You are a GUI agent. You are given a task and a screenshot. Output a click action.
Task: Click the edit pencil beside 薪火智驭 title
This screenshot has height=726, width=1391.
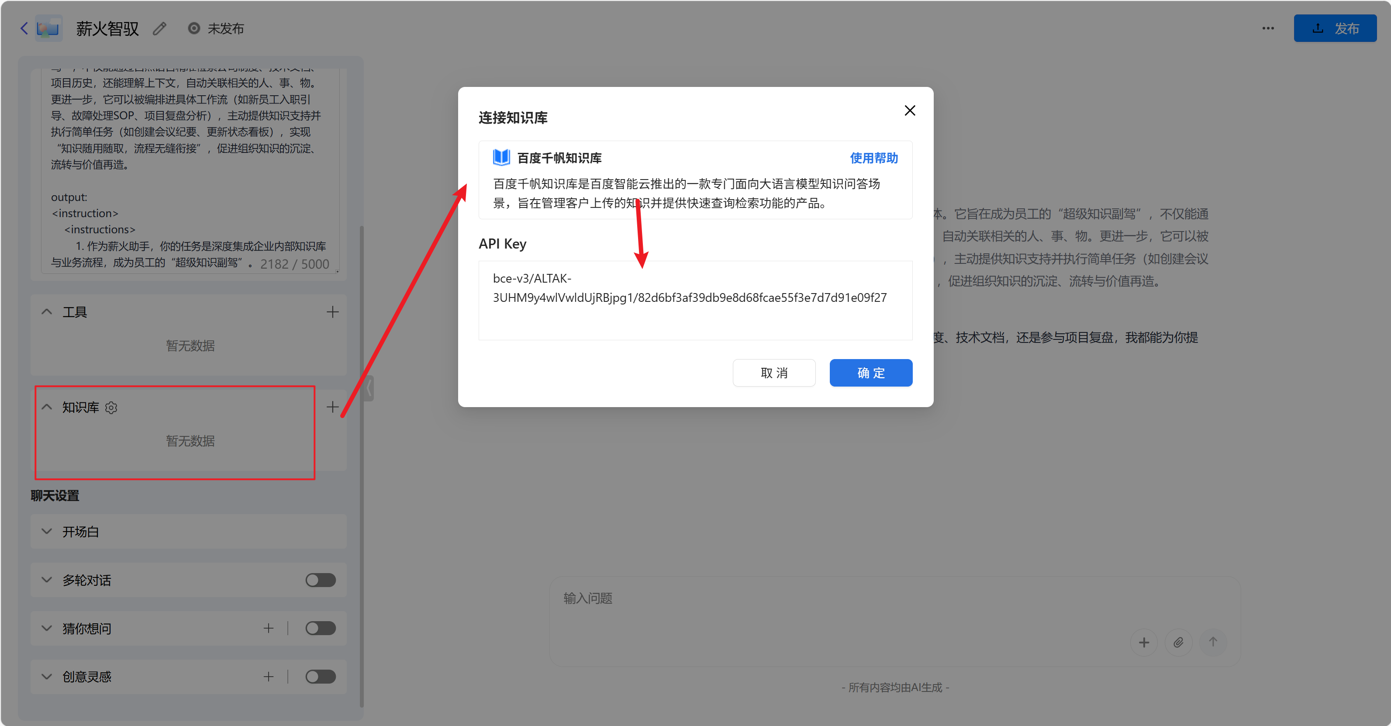coord(159,28)
